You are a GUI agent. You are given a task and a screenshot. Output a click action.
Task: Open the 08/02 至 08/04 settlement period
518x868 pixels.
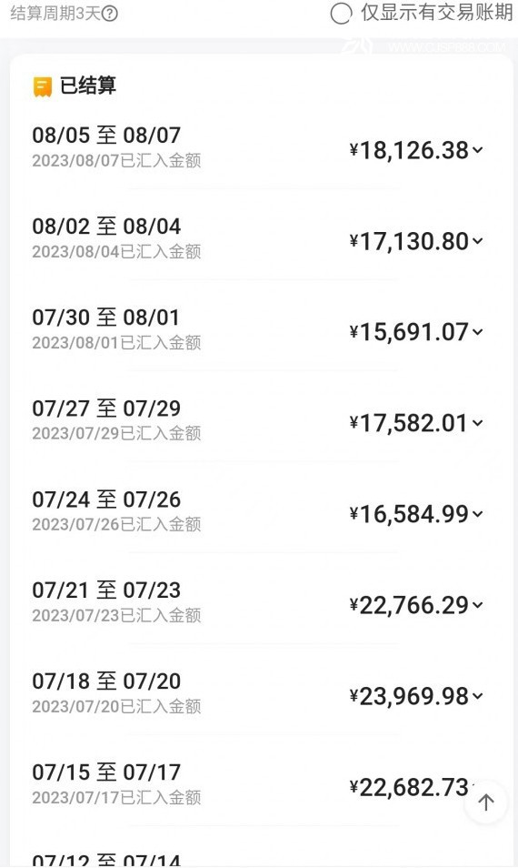tap(259, 238)
